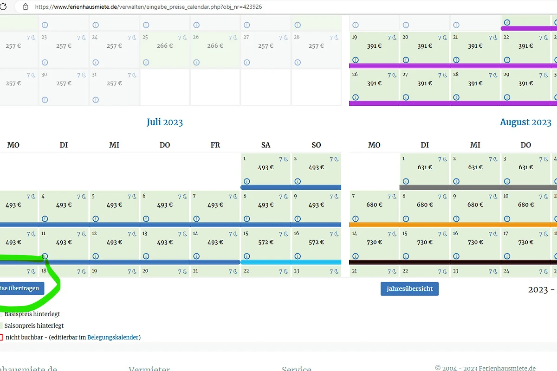
Task: Select the Juli 2023 month heading
Action: point(165,122)
